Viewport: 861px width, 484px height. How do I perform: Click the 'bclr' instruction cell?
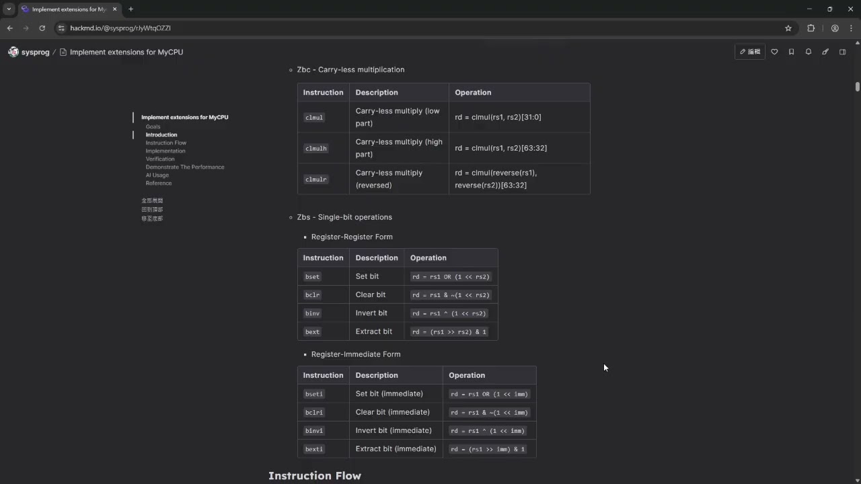[x=312, y=294]
